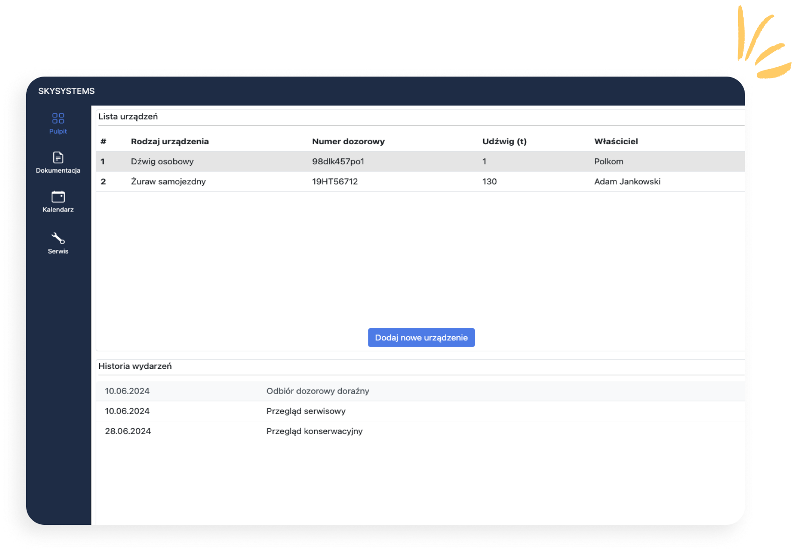Open the Dokumentacja document icon
809x551 pixels.
click(x=58, y=157)
